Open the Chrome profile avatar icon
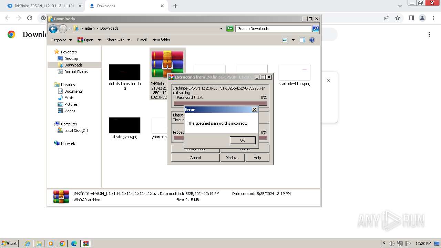This screenshot has width=441, height=248. pyautogui.click(x=422, y=18)
